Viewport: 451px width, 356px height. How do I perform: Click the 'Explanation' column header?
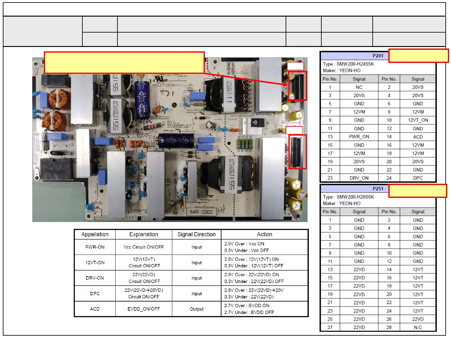click(144, 235)
